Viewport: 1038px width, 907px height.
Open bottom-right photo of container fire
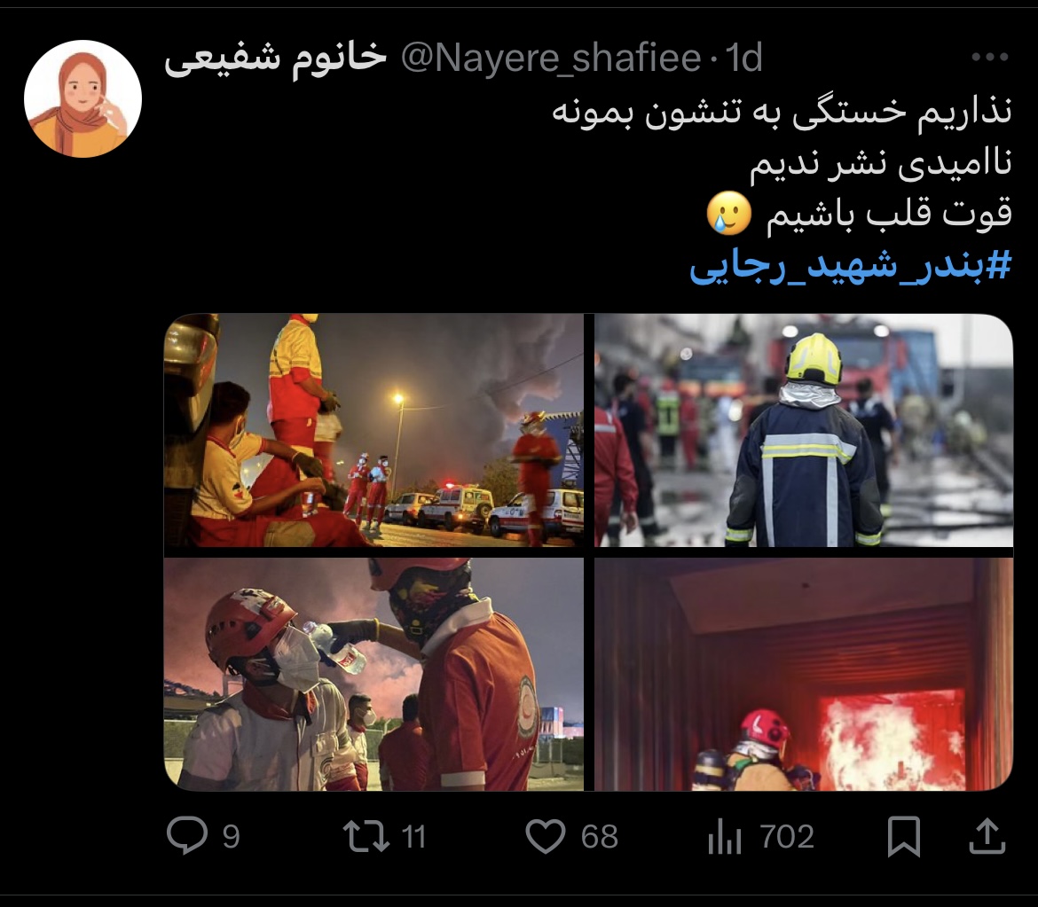(804, 674)
